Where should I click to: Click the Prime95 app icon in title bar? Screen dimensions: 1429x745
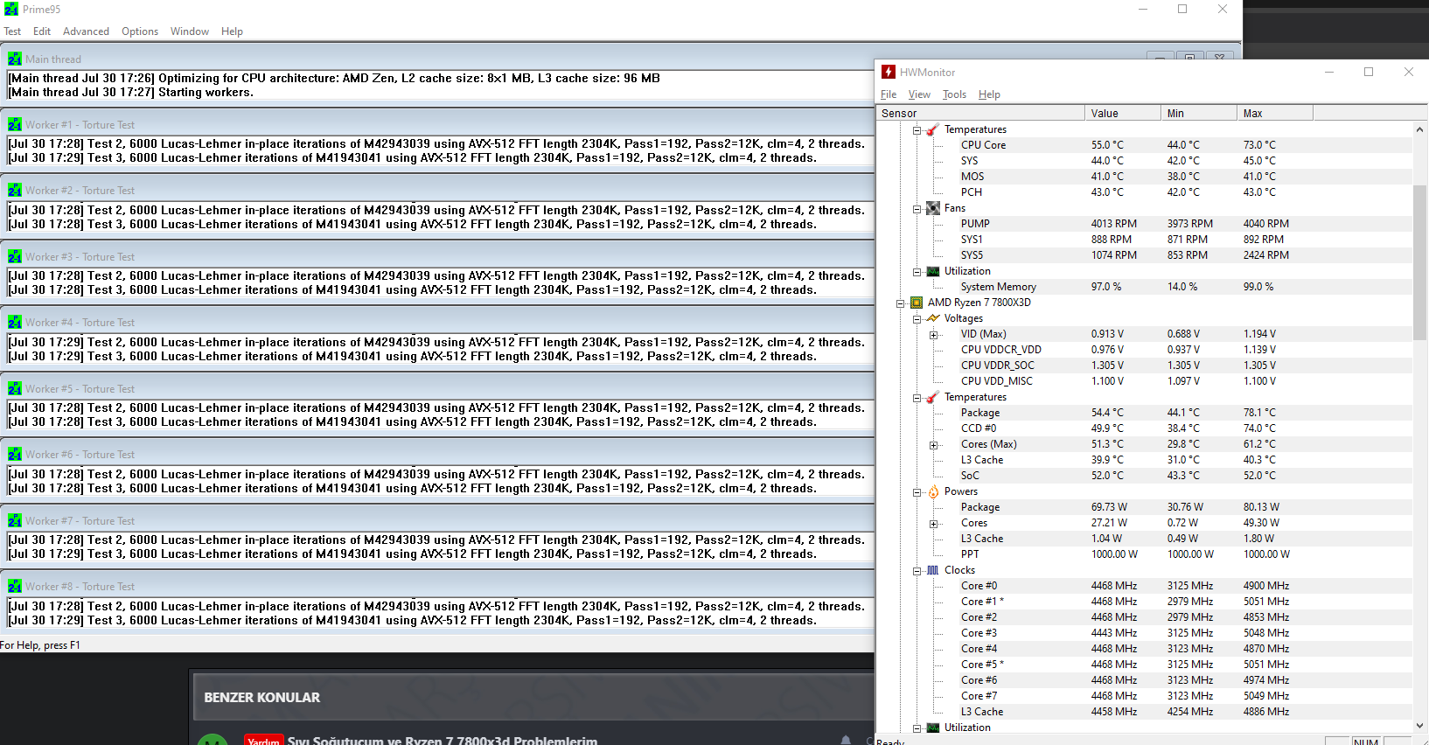(11, 9)
